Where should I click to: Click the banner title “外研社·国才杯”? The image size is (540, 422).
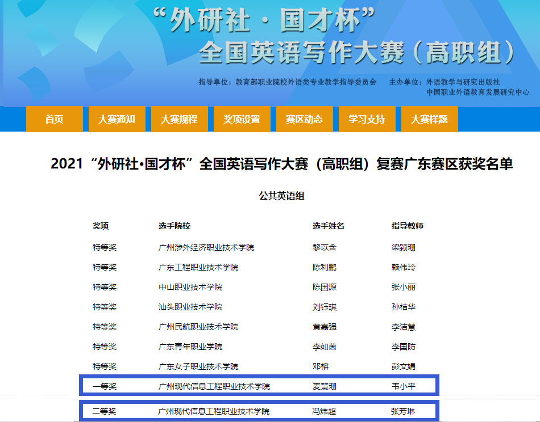click(264, 20)
